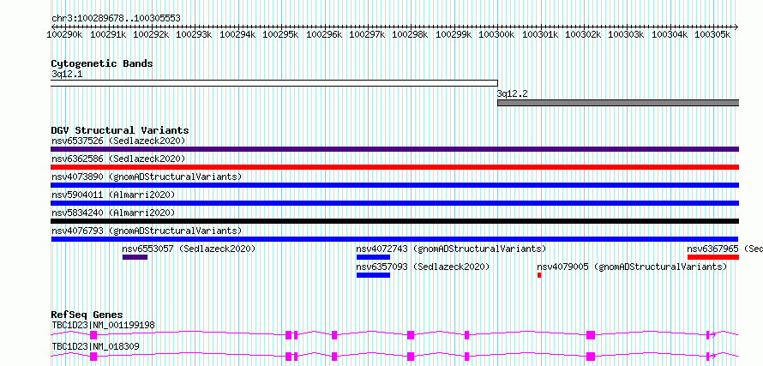This screenshot has width=763, height=366.
Task: Select the blue bar under nsv4076793
Action: point(394,239)
